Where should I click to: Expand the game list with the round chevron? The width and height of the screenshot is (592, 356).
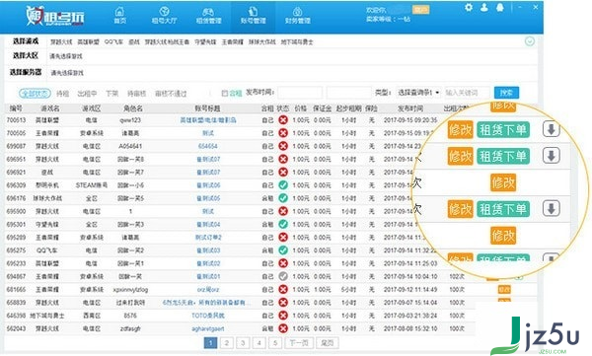[x=530, y=41]
